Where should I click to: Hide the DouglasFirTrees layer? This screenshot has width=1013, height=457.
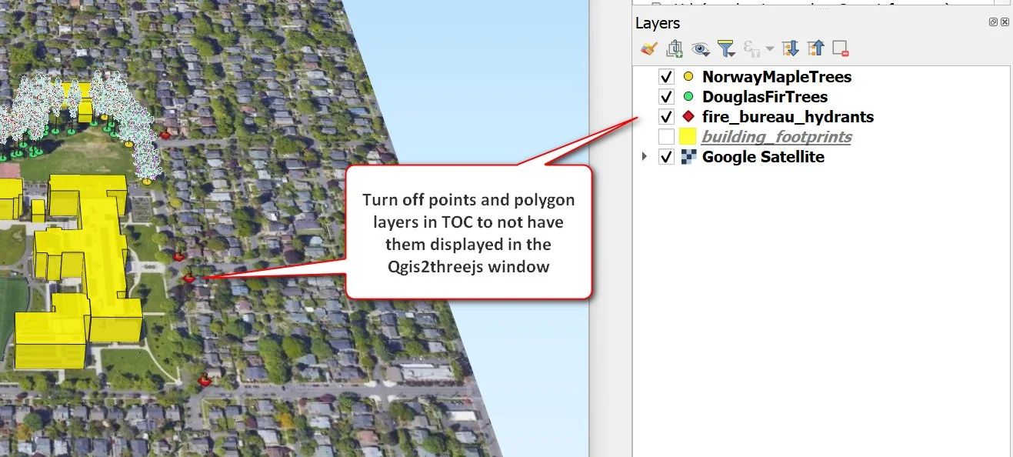click(x=667, y=97)
